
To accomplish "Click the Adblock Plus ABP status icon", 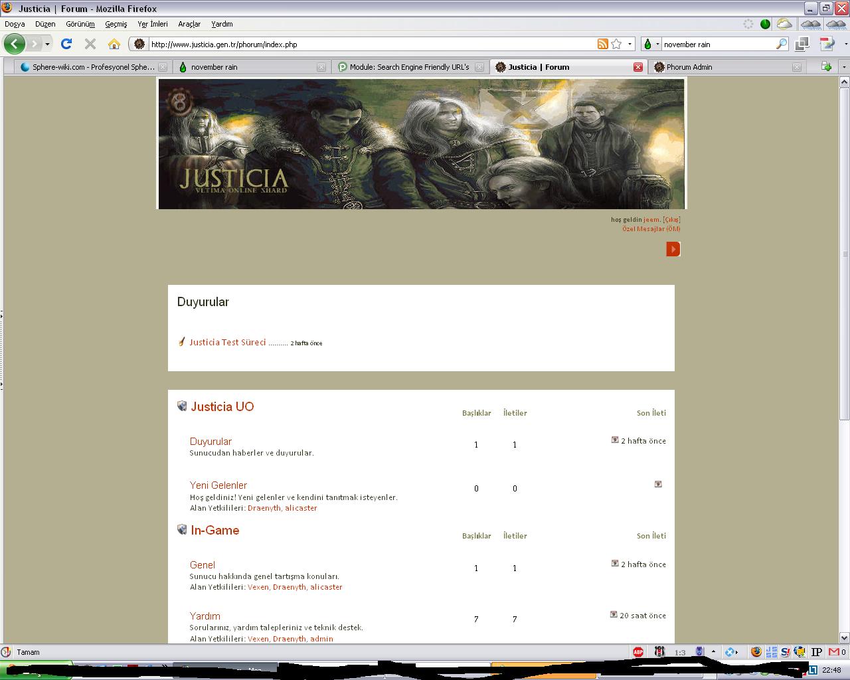I will click(x=638, y=652).
